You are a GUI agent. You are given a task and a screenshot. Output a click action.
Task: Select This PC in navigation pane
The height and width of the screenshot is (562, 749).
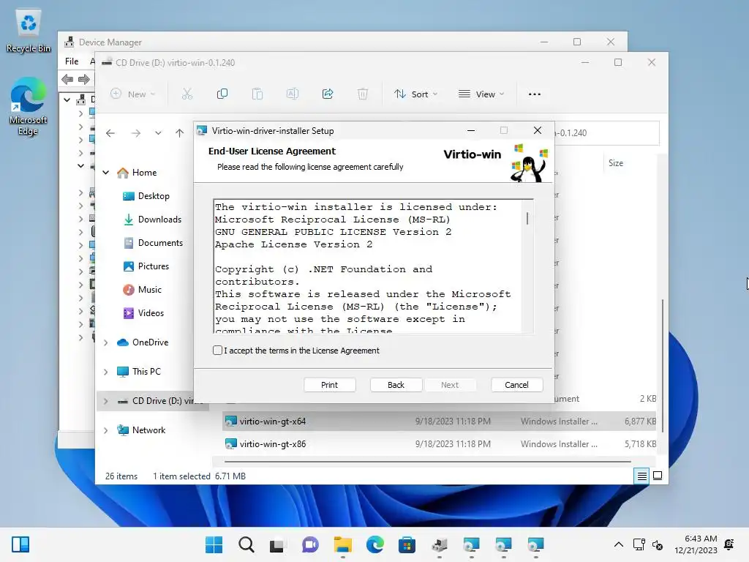[x=139, y=371]
